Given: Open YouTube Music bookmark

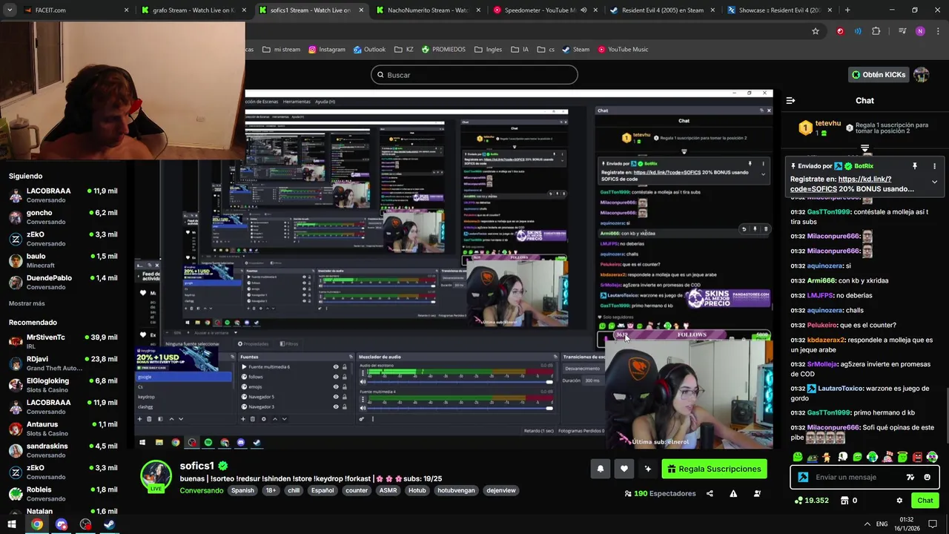Looking at the screenshot, I should 622,50.
